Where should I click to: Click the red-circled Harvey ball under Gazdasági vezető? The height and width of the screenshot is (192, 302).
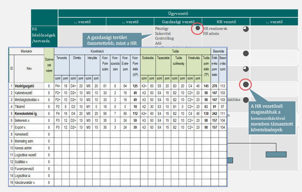click(197, 28)
